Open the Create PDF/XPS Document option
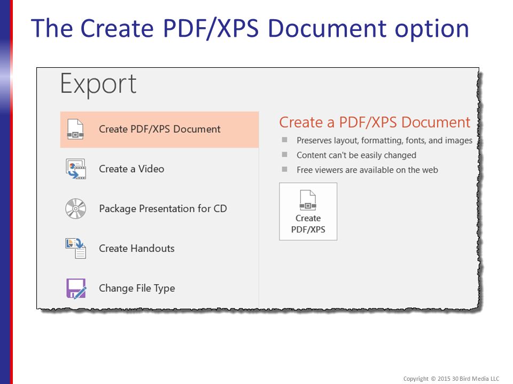Viewport: 513px width, 384px height. [160, 130]
